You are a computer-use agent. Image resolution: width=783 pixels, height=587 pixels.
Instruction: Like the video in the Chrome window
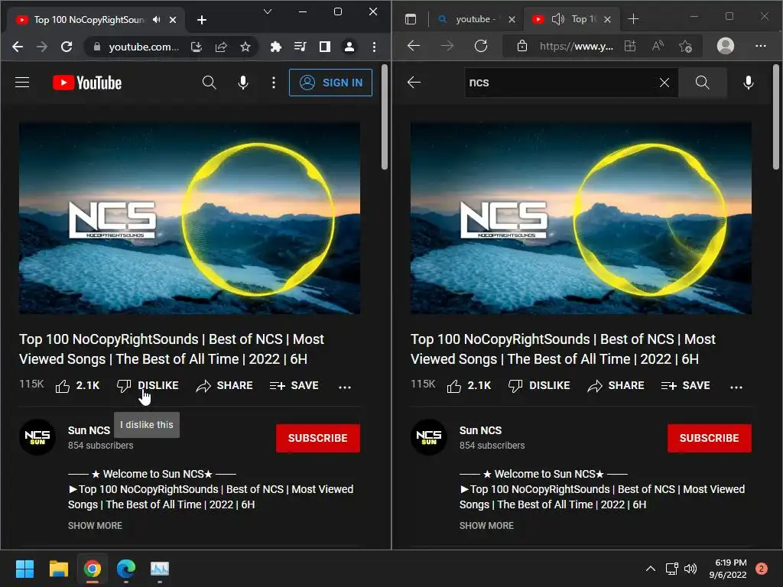[x=77, y=386]
